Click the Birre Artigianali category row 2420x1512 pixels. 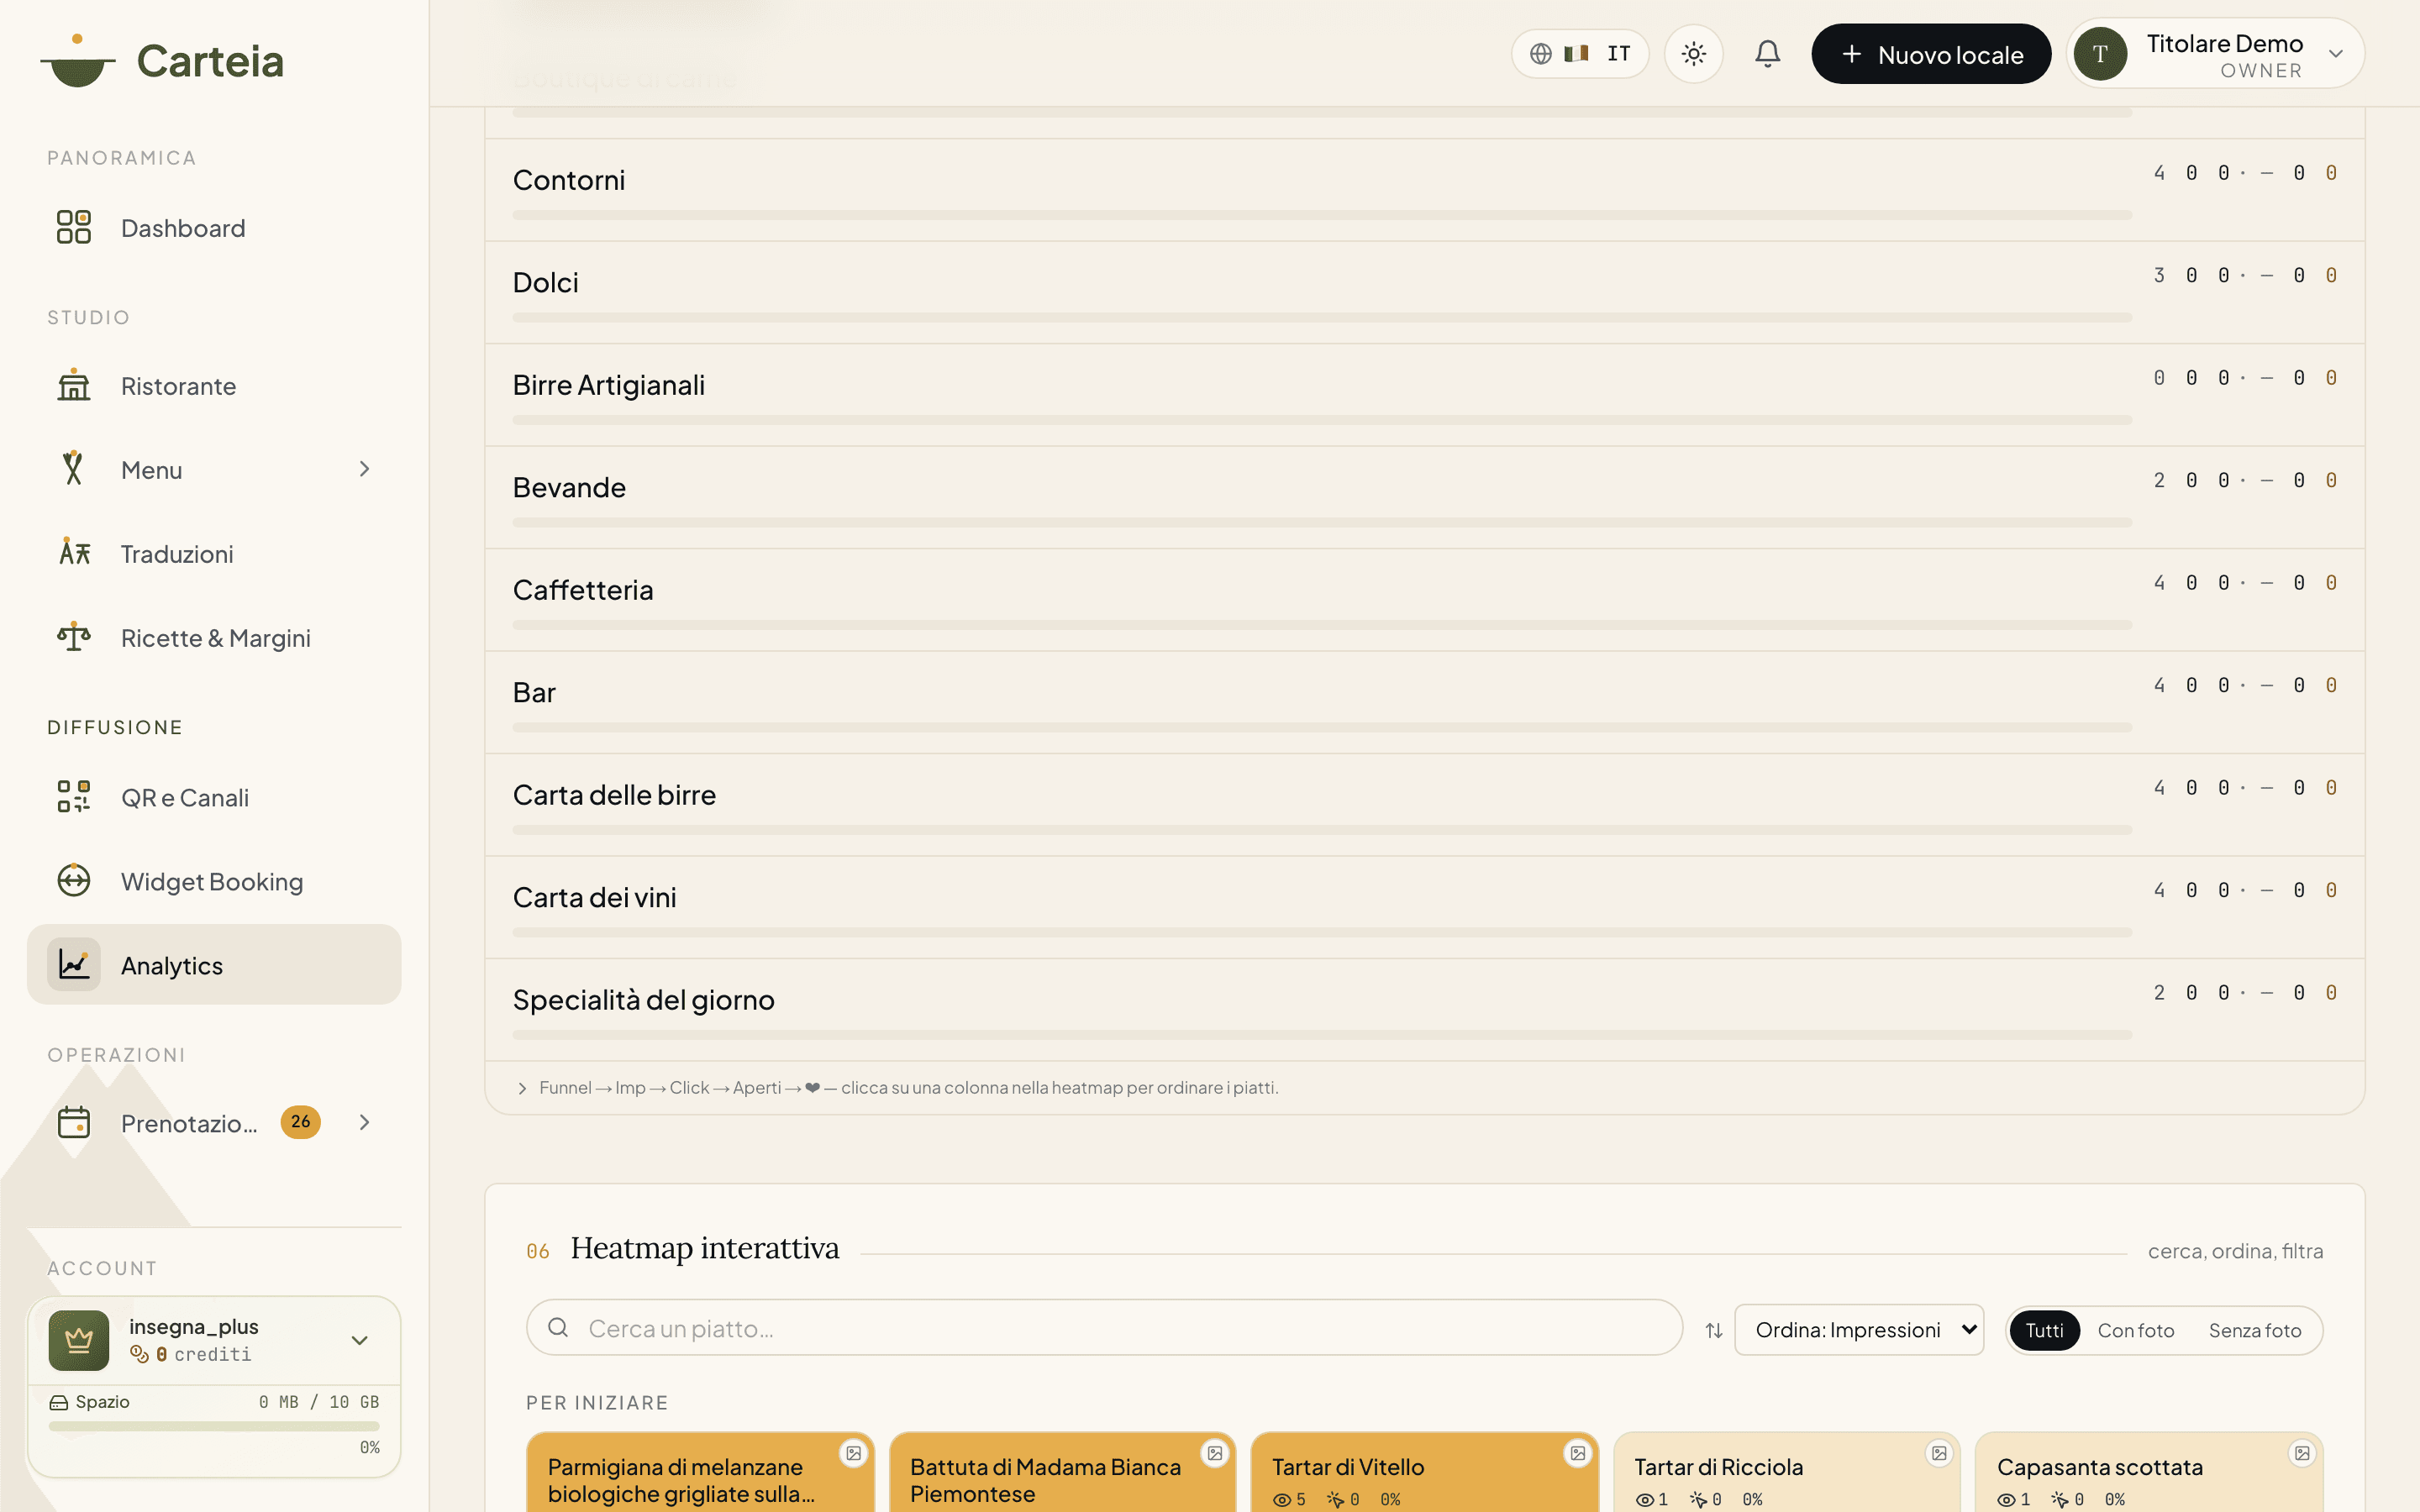(x=1424, y=395)
